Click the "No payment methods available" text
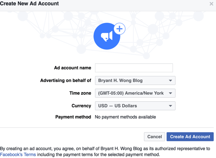The image size is (216, 158). click(x=125, y=117)
